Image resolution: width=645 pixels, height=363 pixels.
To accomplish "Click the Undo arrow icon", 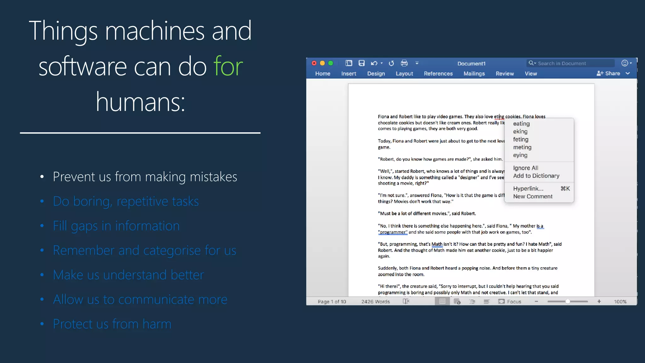I will pyautogui.click(x=374, y=63).
